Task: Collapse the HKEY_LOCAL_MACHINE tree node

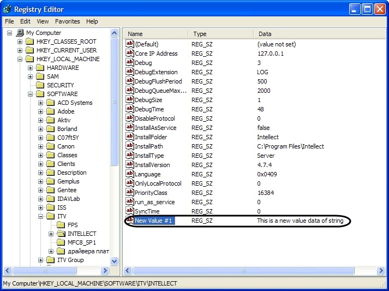Action: 20,59
